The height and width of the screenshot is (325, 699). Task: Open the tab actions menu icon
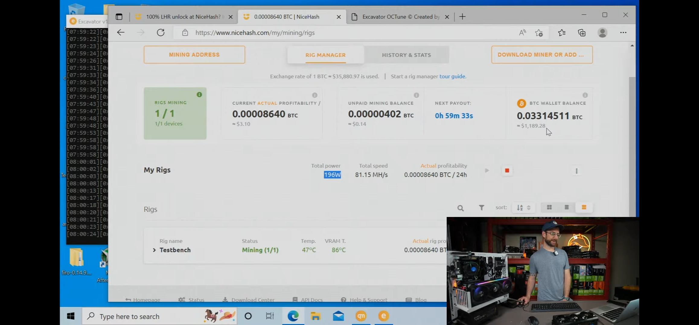[119, 17]
